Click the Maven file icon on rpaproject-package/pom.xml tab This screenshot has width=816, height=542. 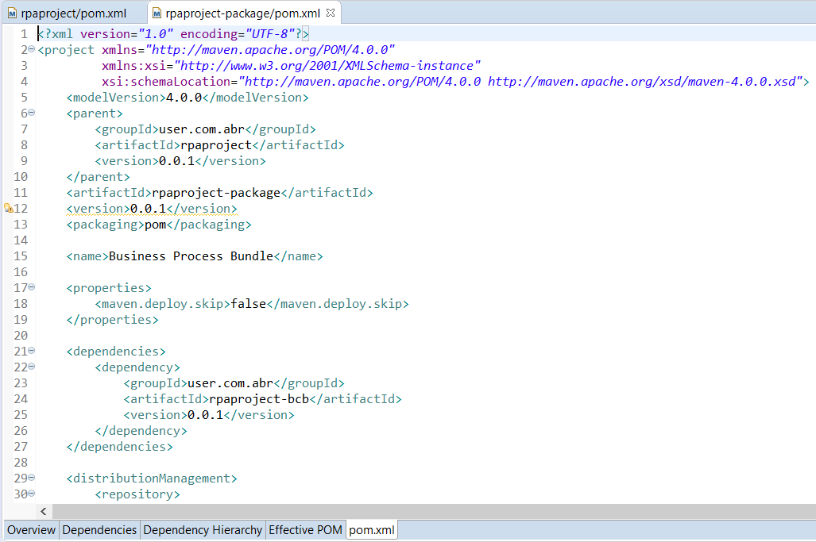(157, 13)
